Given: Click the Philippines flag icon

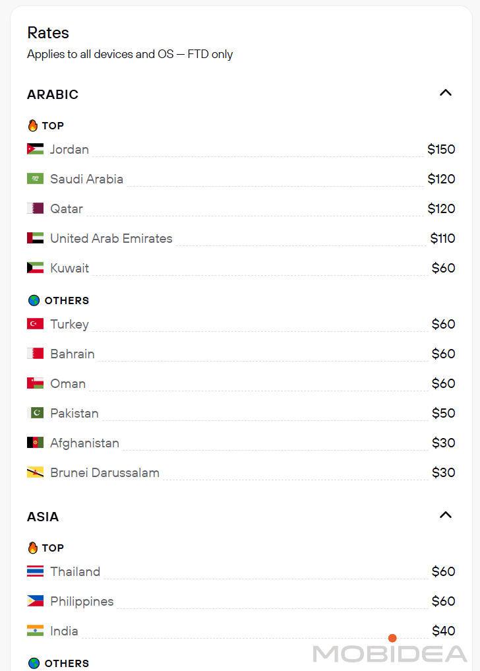Looking at the screenshot, I should pos(35,601).
